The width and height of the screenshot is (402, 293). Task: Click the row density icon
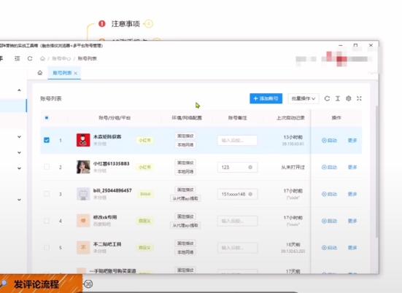338,98
